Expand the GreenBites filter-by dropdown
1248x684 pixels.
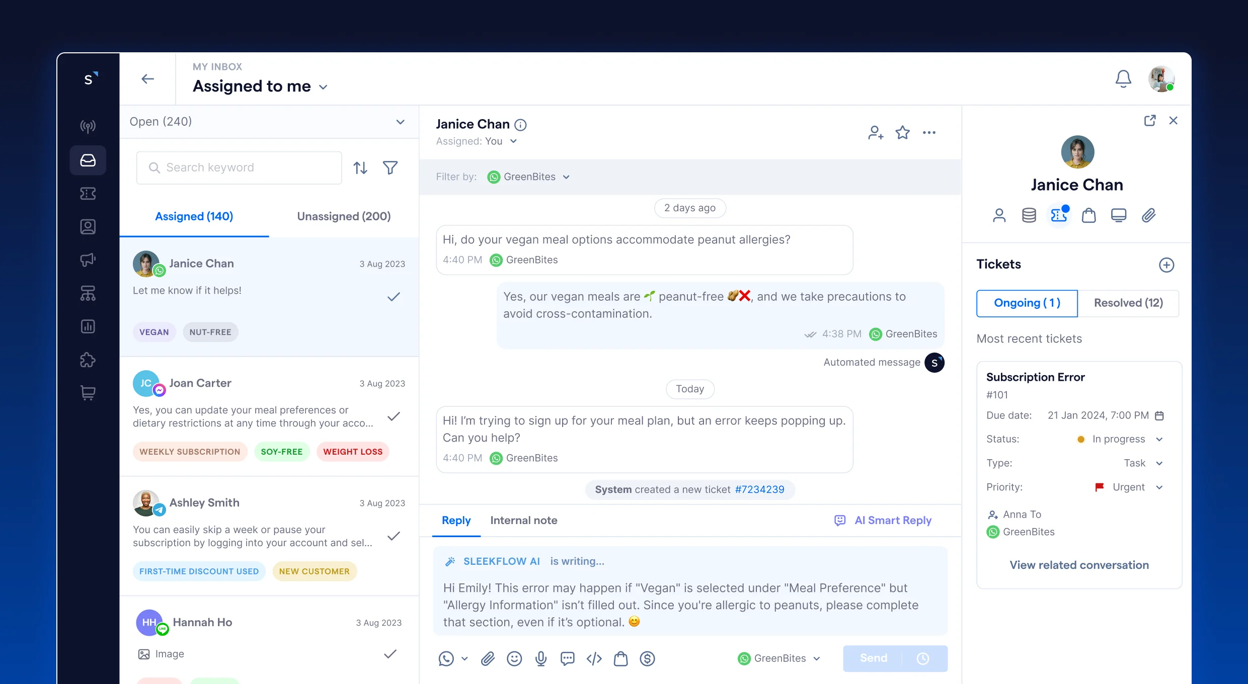pos(529,177)
